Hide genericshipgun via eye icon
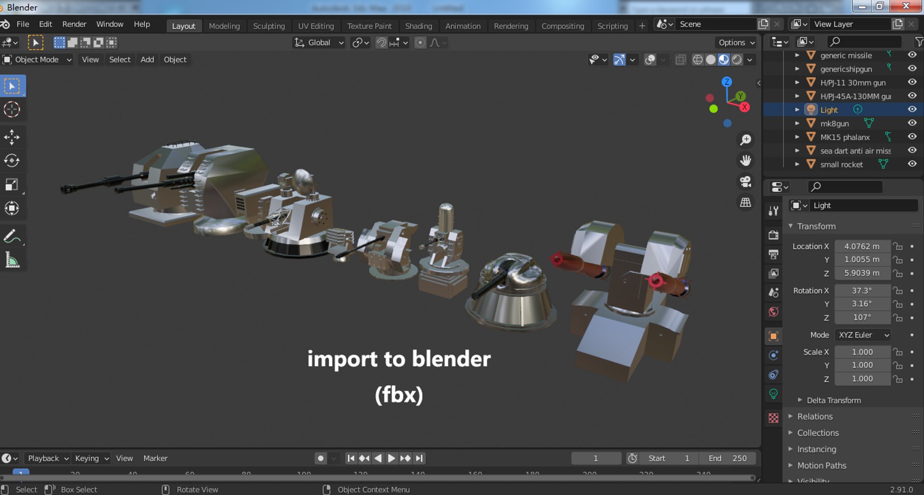 912,68
